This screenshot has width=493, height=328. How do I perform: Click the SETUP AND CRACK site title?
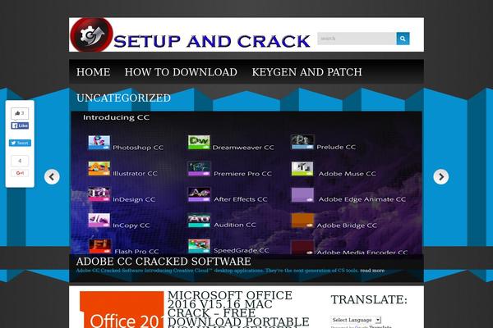[212, 42]
